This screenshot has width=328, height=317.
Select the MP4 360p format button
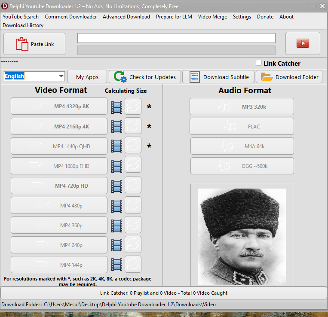click(59, 225)
